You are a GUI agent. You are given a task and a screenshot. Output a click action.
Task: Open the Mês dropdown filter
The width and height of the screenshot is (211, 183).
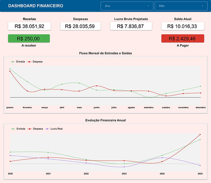181,6
